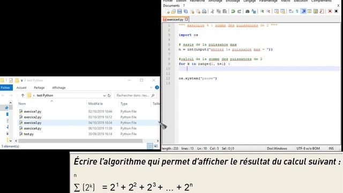Click the Copy icon in Notepad++ toolbar
Image resolution: width=343 pixels, height=193 pixels.
pos(219,11)
